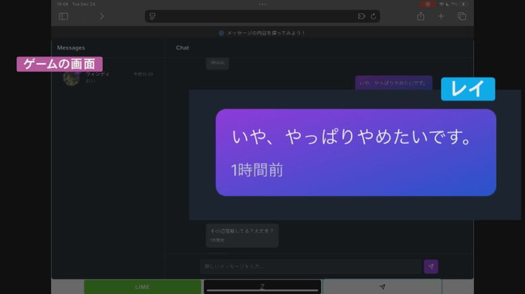
Task: Click the ウィンディ avatar thumbnail
Action: [71, 78]
